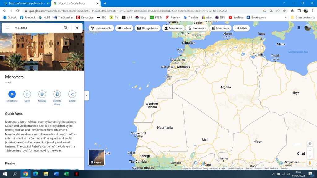Click Send feedback on map footer
Screen dimensions: 317x178
tap(271, 168)
